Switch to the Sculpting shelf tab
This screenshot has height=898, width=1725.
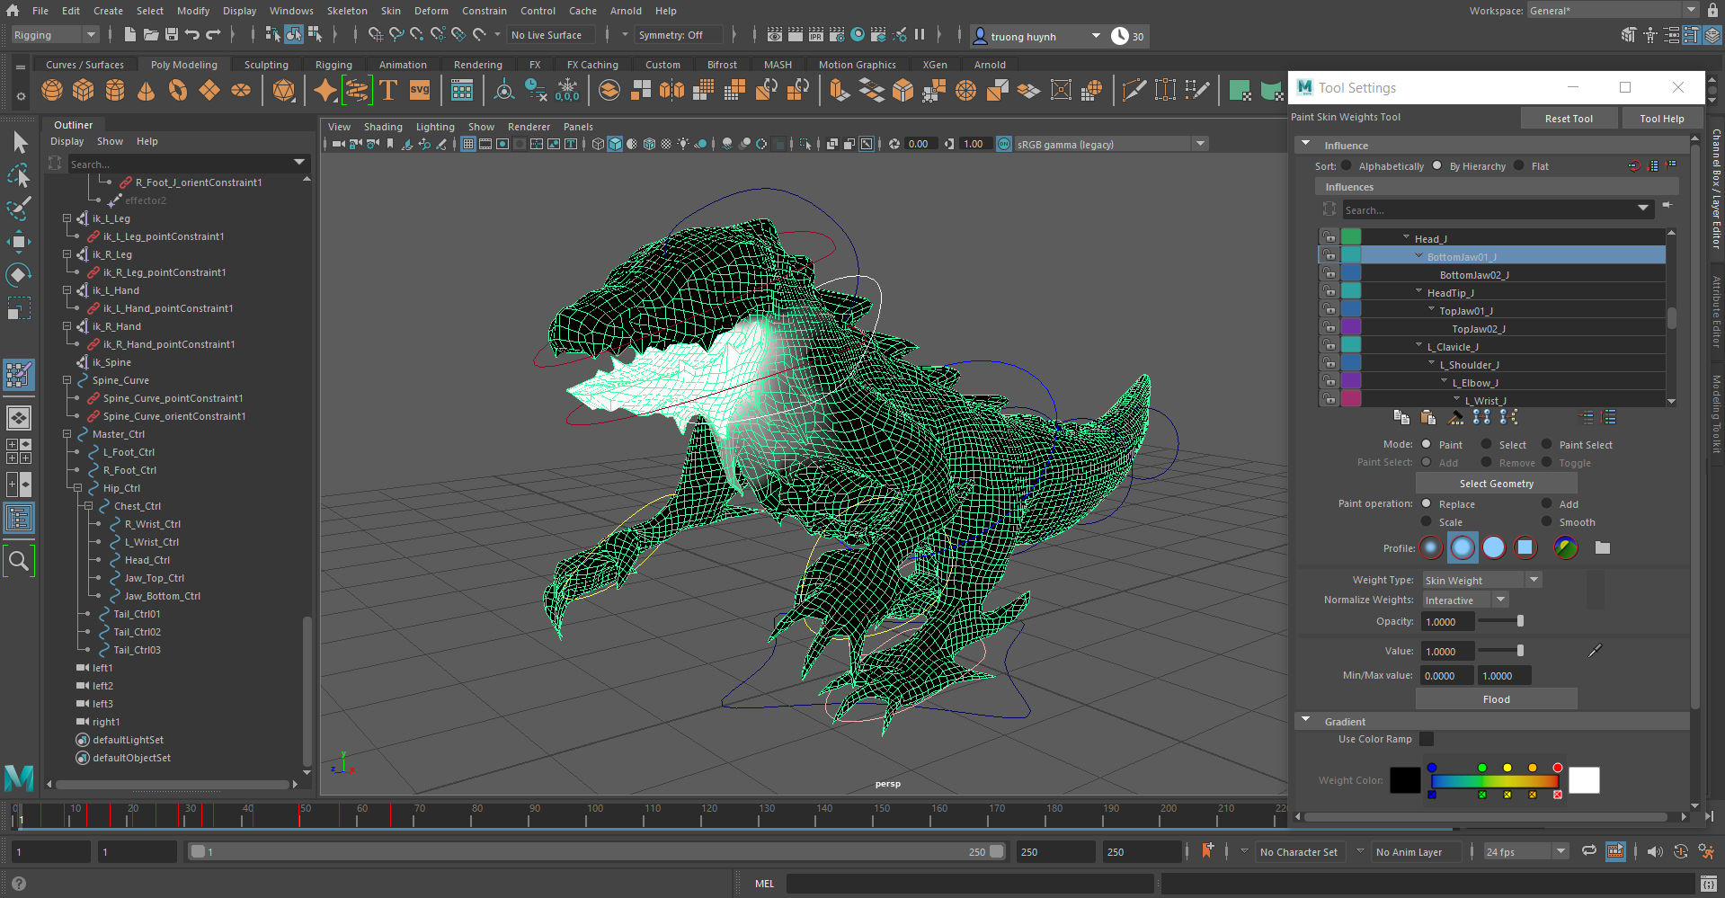click(x=266, y=64)
